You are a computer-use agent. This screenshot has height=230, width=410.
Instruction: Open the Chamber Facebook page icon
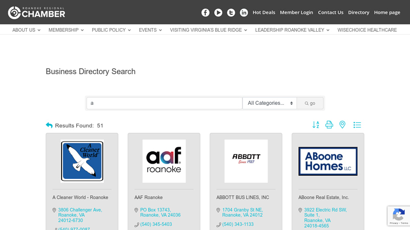206,12
